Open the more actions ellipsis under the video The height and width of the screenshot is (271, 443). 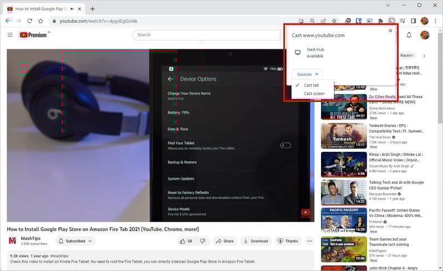pyautogui.click(x=309, y=241)
